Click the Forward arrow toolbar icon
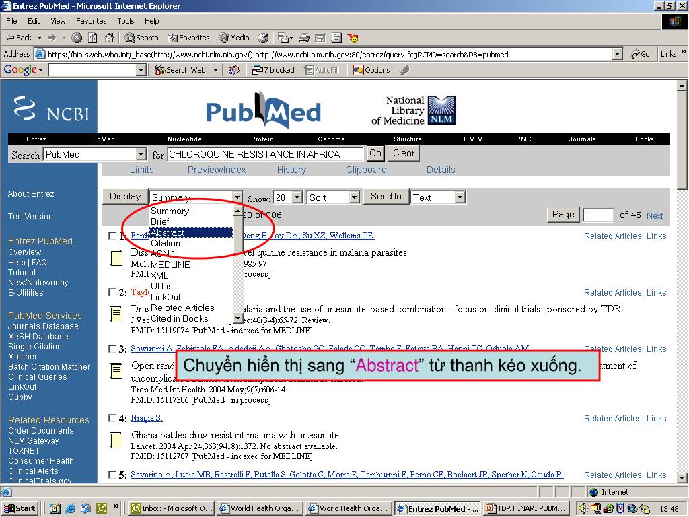Screen dimensions: 689x517 52,38
